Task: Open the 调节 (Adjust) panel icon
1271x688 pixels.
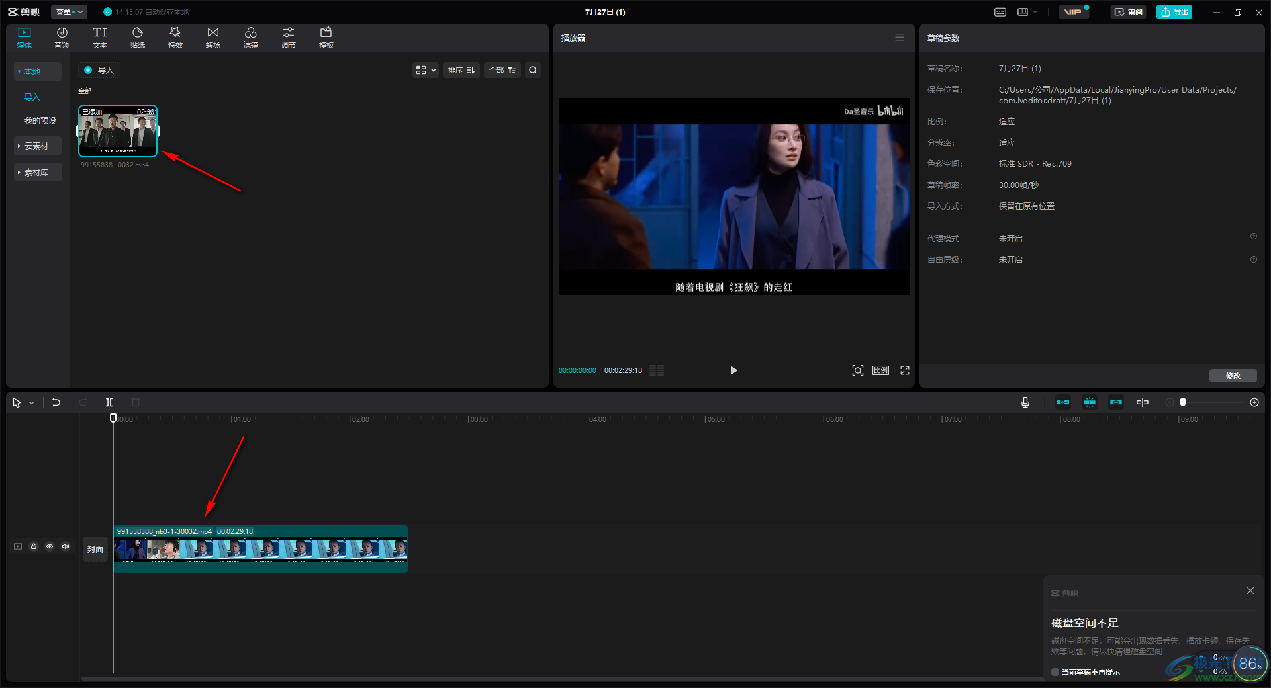Action: tap(289, 38)
